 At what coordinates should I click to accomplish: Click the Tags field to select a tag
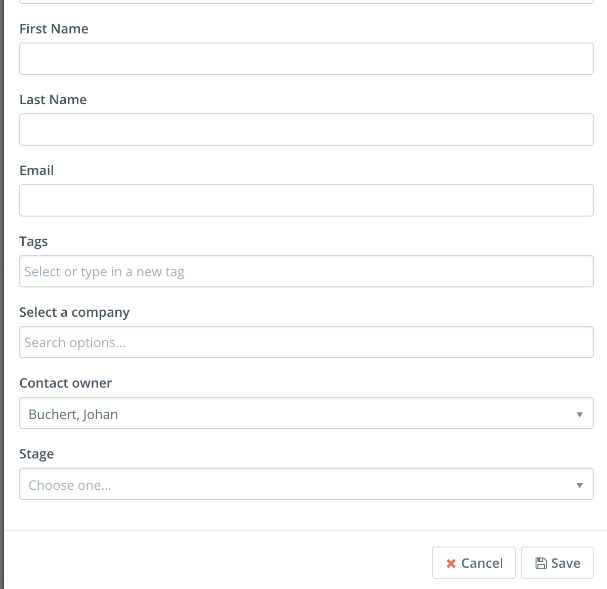(306, 271)
